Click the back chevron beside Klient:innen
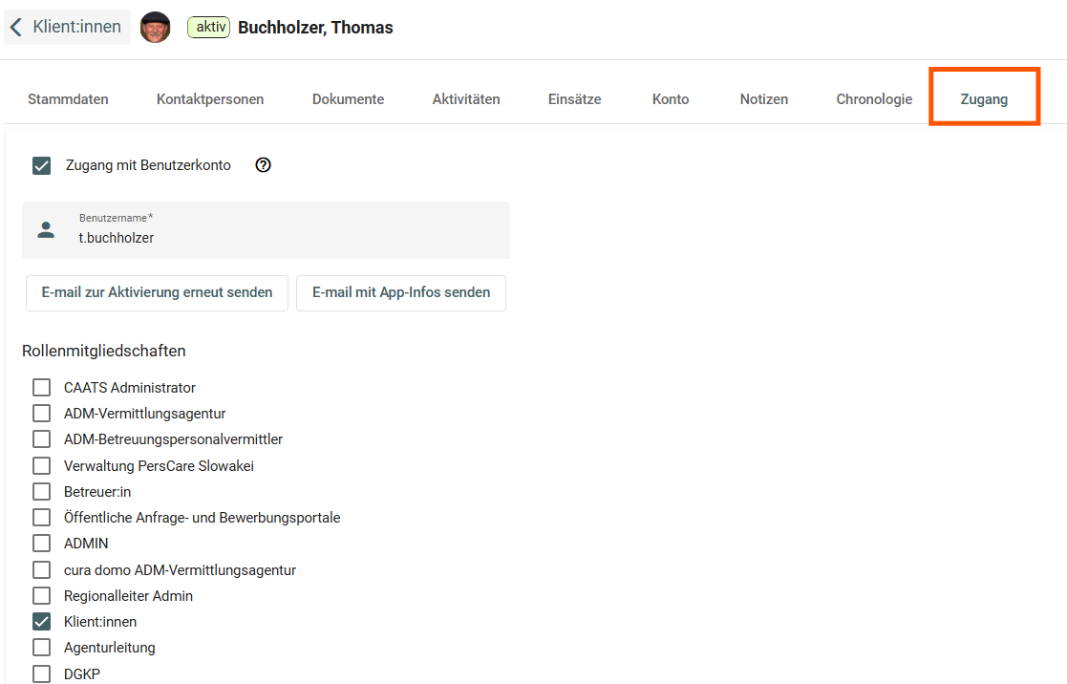Viewport: 1067px width, 684px height. coord(16,28)
